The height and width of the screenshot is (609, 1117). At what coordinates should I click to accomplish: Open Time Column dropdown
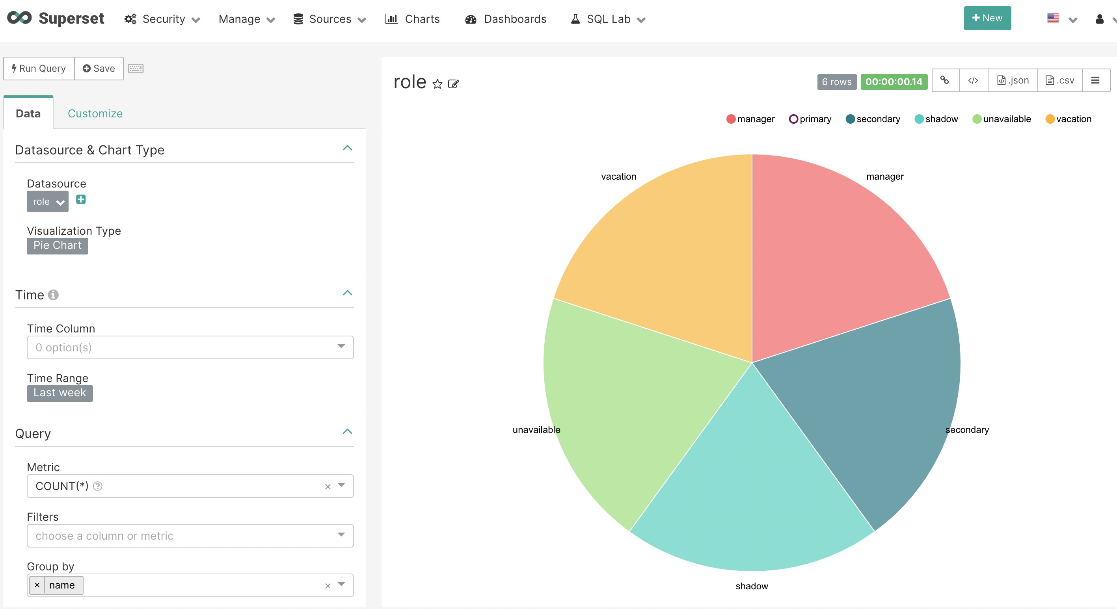190,347
